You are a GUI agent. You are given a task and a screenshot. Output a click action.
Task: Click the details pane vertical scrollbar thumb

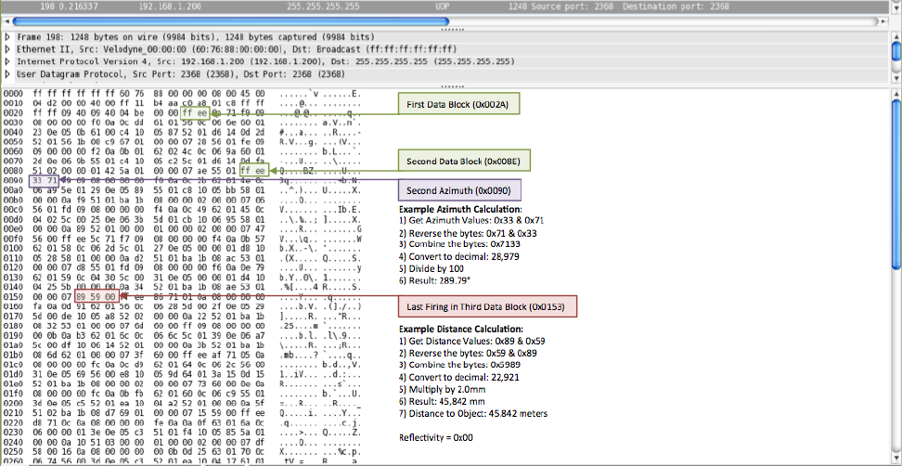pyautogui.click(x=896, y=50)
